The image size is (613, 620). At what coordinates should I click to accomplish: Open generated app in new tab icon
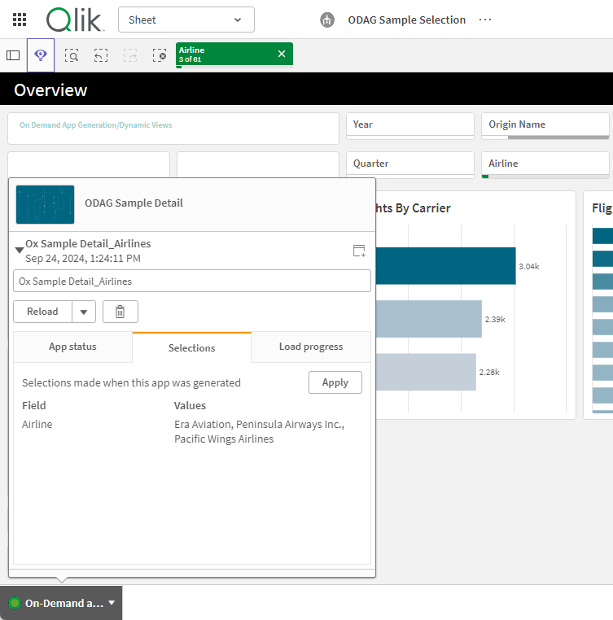tap(359, 251)
